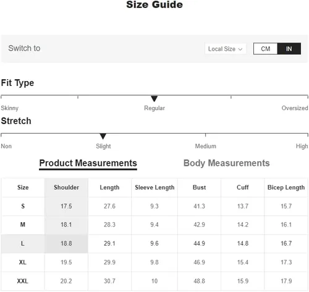Switch units to CM
Image resolution: width=309 pixels, height=292 pixels.
265,49
